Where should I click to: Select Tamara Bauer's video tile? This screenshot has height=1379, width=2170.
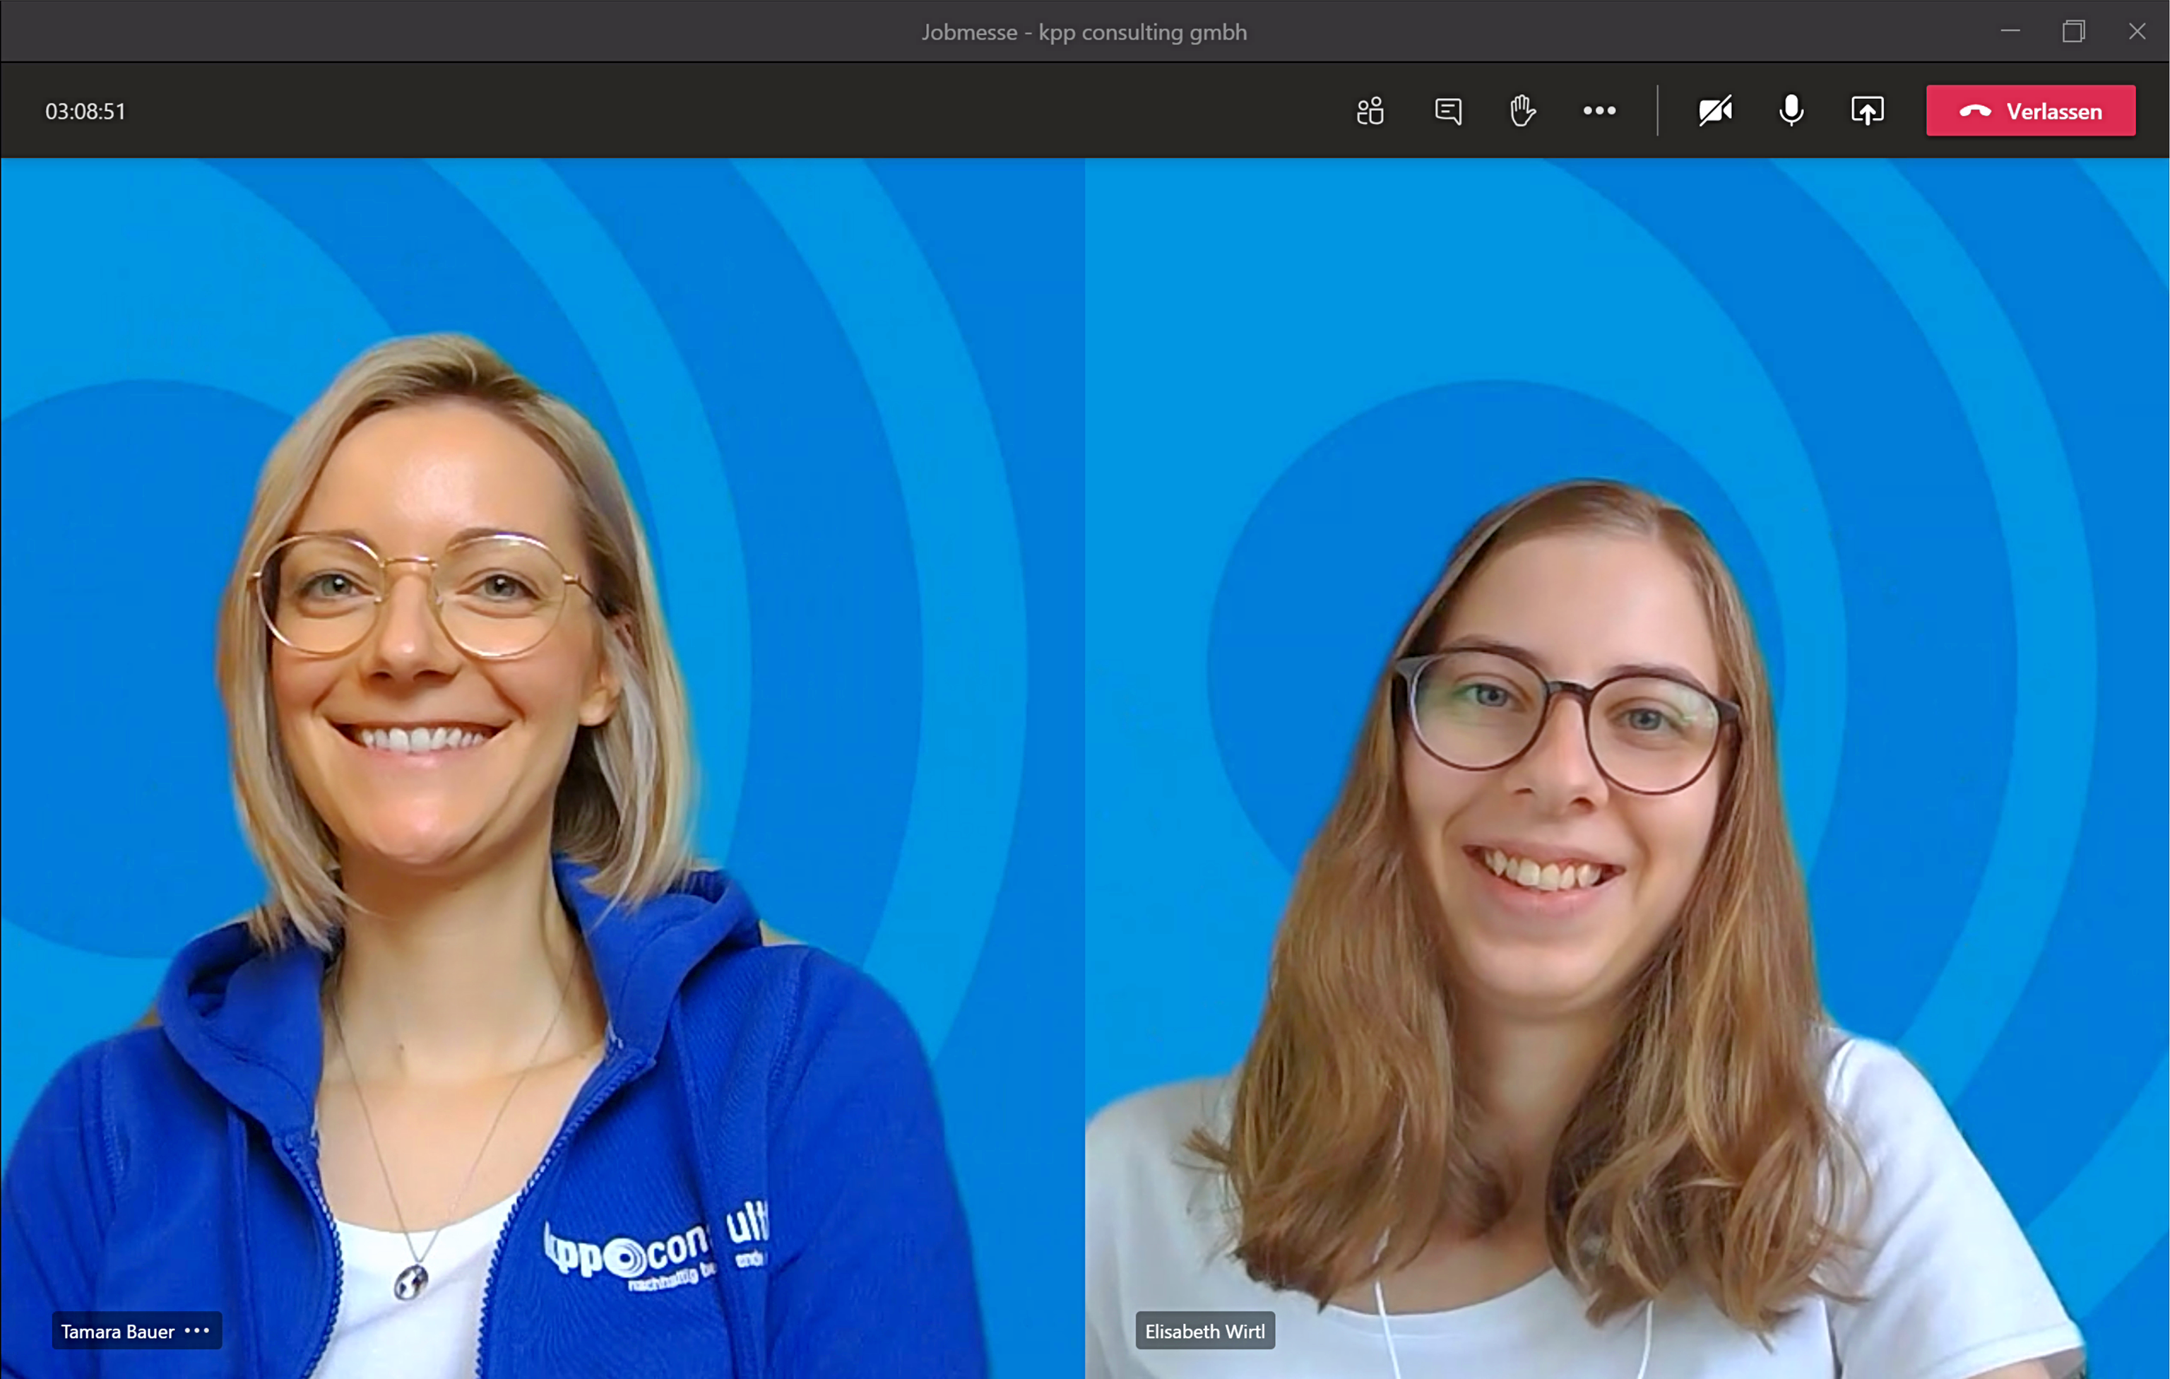542,768
